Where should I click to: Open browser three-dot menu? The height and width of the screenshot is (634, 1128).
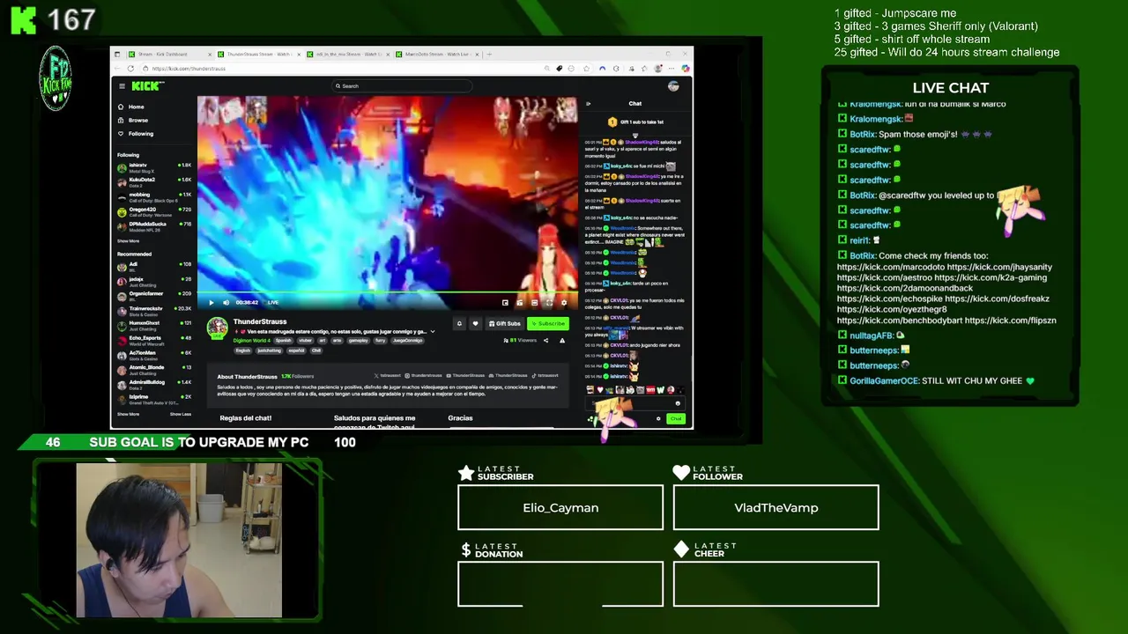coord(672,68)
